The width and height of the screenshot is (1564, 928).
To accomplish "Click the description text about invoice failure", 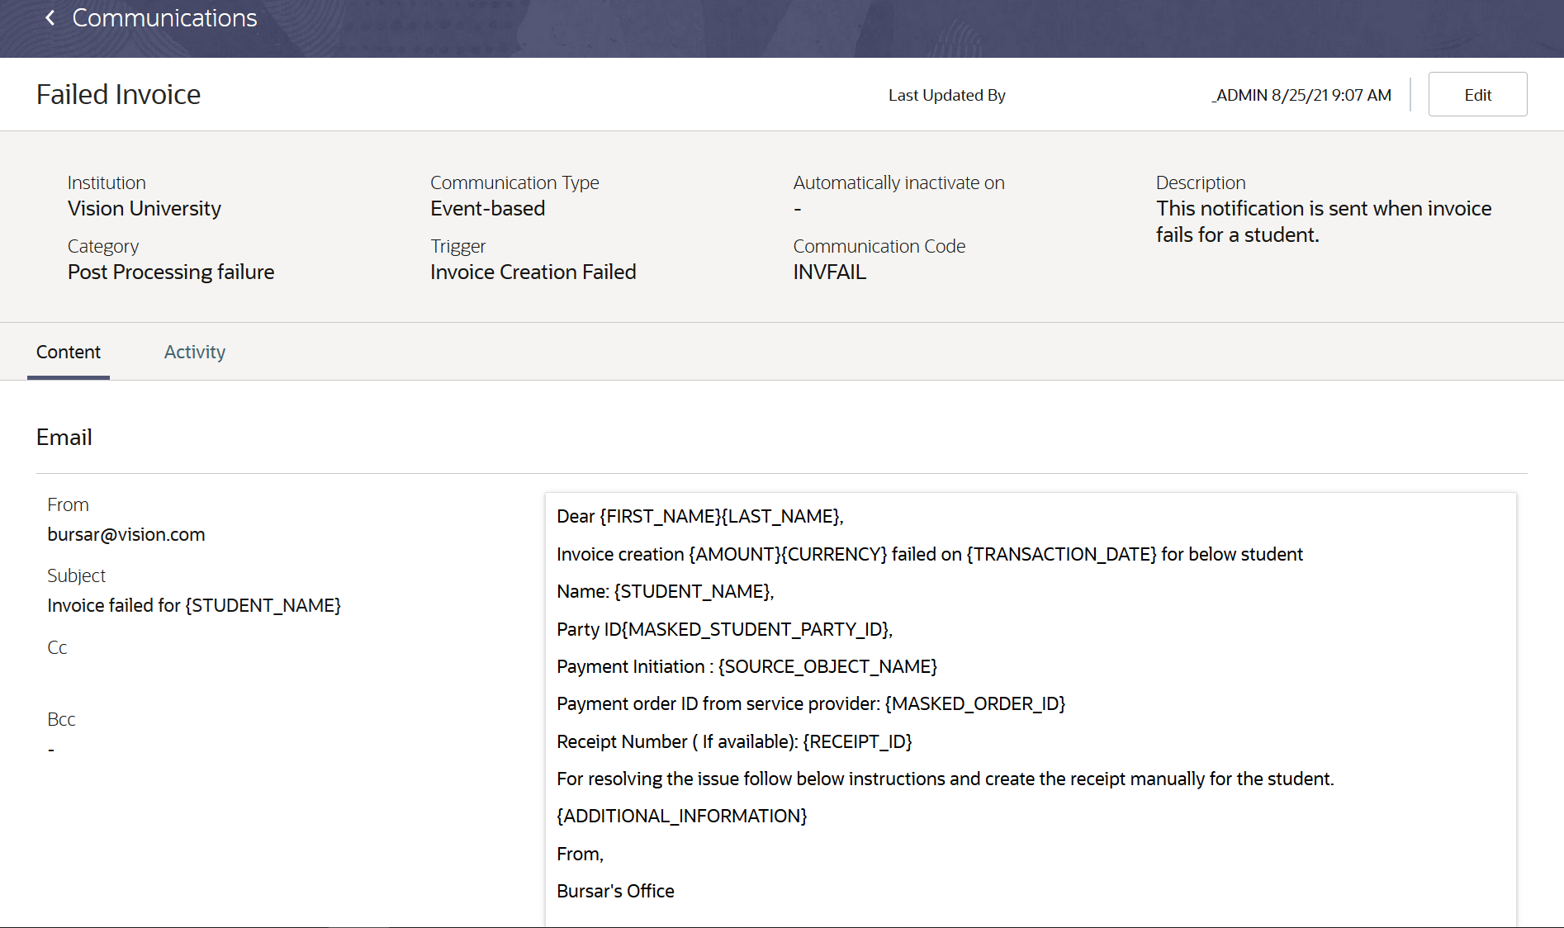I will (1323, 221).
